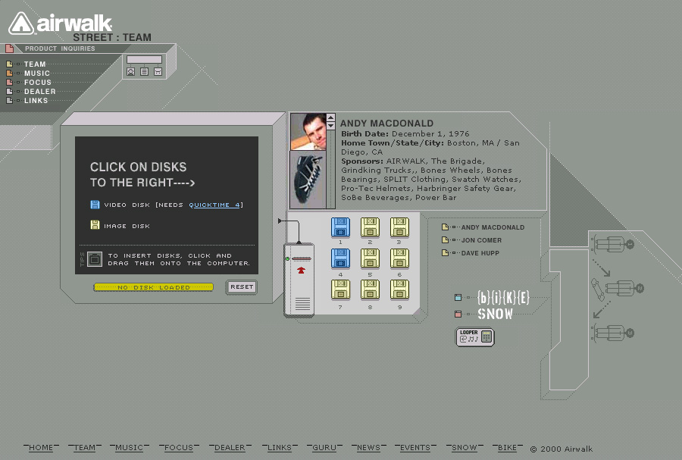
Task: Click the NEWS footer link
Action: (x=368, y=447)
